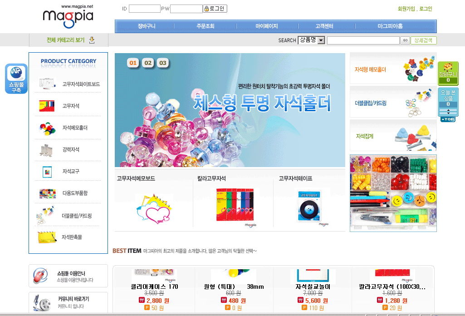Open 고객센터 in the top menu
This screenshot has height=316, width=465.
(x=324, y=26)
